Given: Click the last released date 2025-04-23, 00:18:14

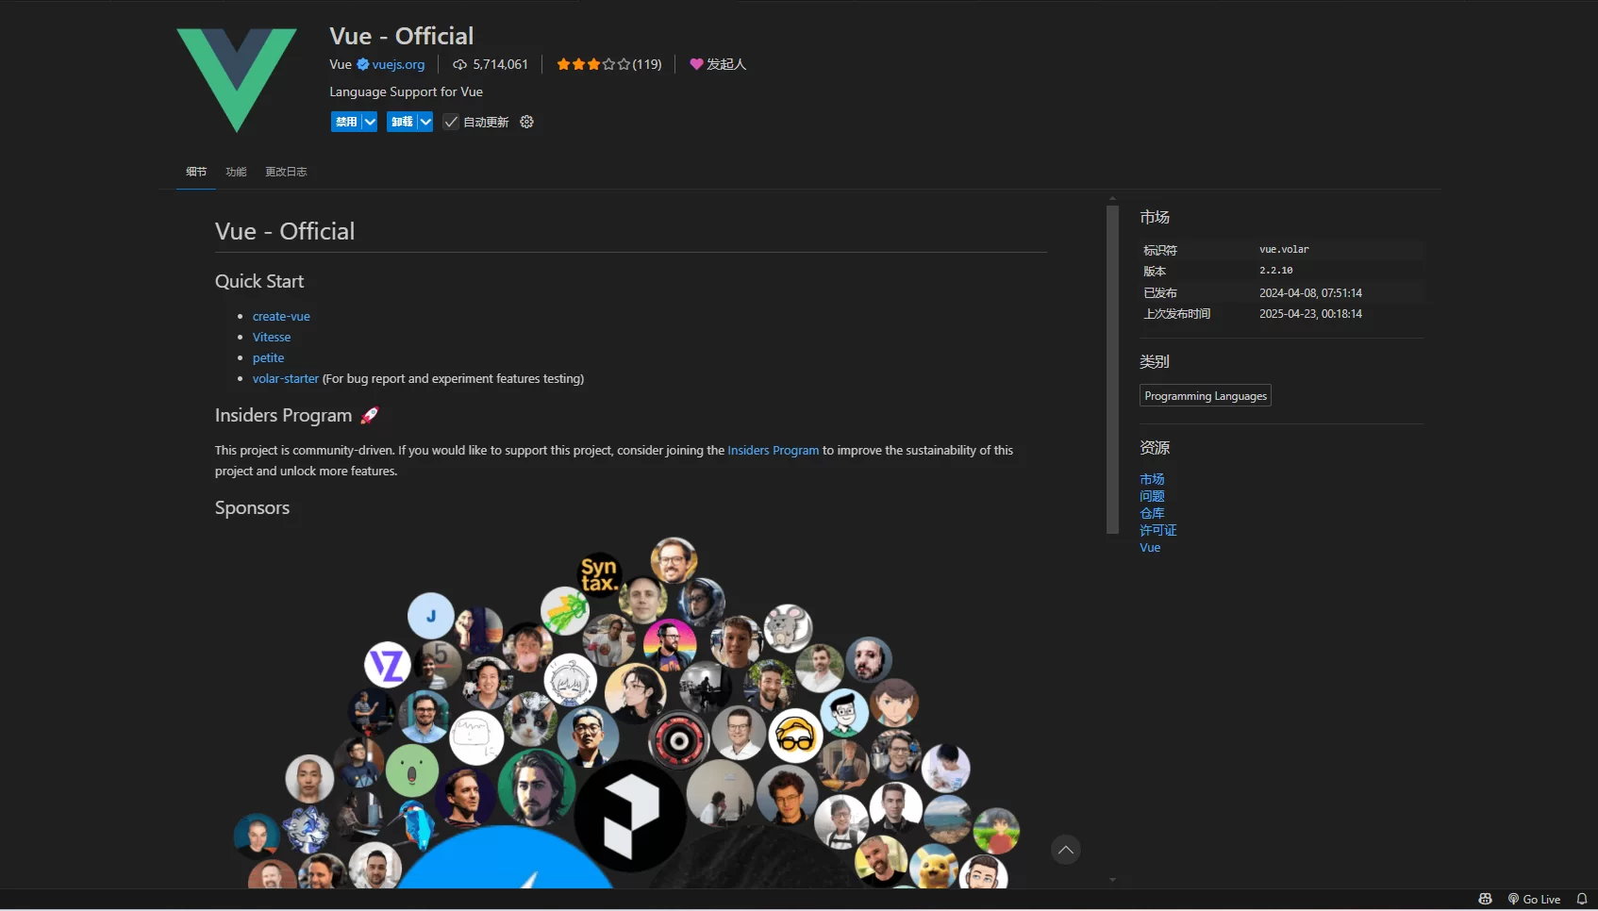Looking at the screenshot, I should pyautogui.click(x=1310, y=314).
